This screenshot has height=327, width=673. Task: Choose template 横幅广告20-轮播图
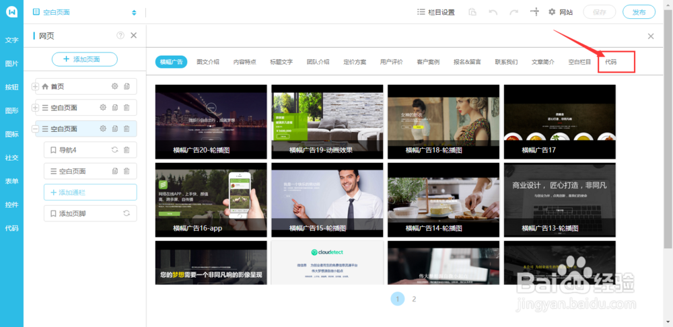(211, 122)
